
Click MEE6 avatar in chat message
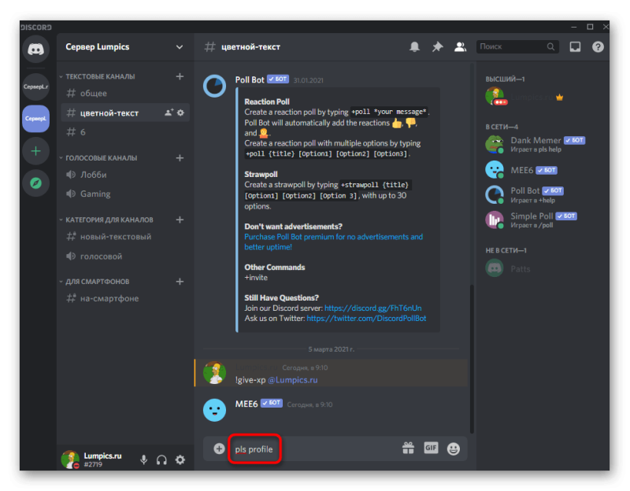pos(214,410)
